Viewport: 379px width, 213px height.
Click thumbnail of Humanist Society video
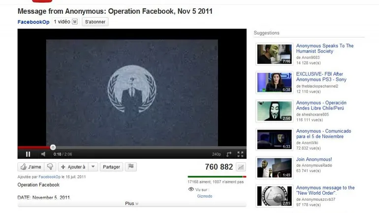click(274, 54)
